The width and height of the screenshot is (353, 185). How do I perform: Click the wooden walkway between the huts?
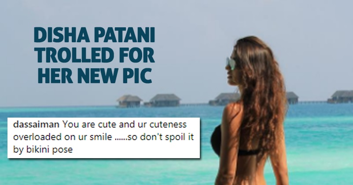click(195, 104)
